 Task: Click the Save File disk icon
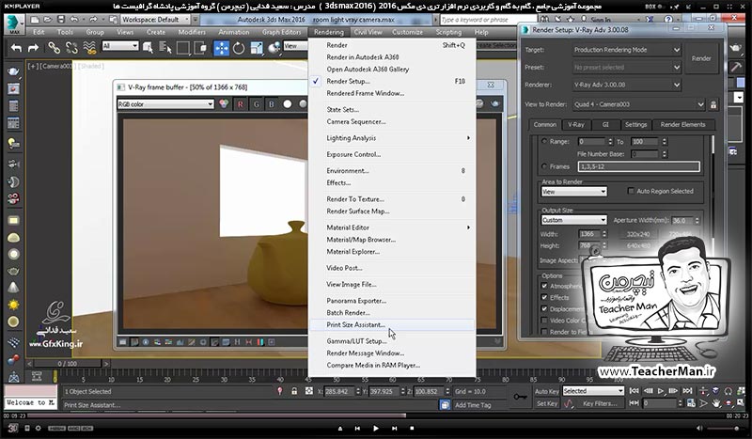[61, 20]
